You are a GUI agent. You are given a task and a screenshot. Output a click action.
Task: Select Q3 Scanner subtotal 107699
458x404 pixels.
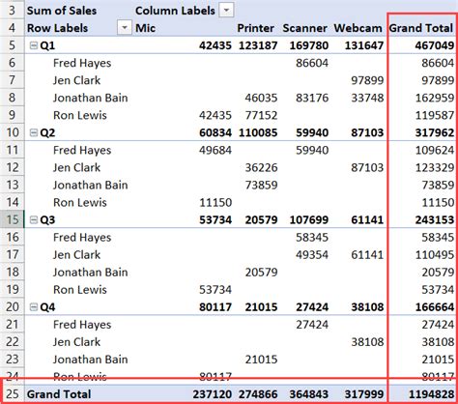point(309,219)
